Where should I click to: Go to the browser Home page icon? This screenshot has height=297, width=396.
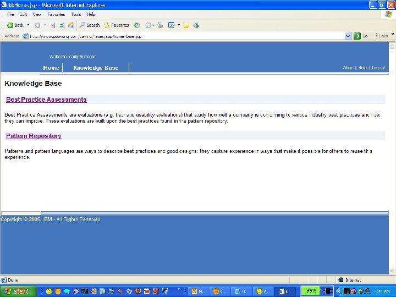(x=71, y=25)
